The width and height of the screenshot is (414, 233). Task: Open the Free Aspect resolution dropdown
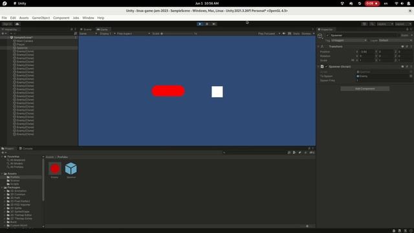click(x=133, y=34)
